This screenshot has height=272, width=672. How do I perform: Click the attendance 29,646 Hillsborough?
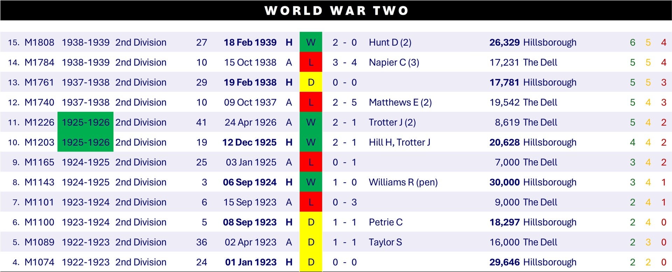point(532,262)
